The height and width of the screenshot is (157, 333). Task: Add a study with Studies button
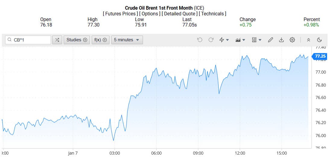77,40
